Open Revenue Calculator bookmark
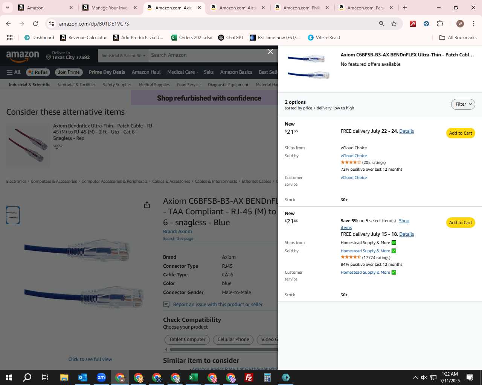The image size is (482, 385). pyautogui.click(x=84, y=38)
